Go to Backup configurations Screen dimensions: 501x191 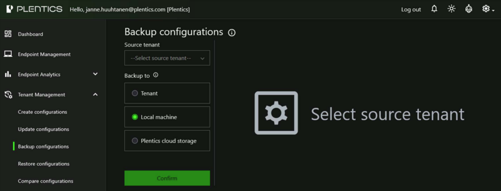click(x=44, y=146)
